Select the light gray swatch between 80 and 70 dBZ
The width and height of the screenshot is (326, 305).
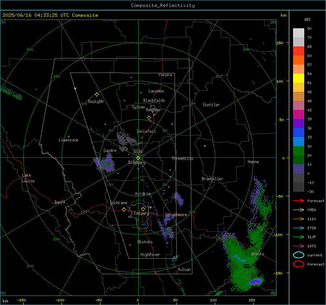pos(298,33)
